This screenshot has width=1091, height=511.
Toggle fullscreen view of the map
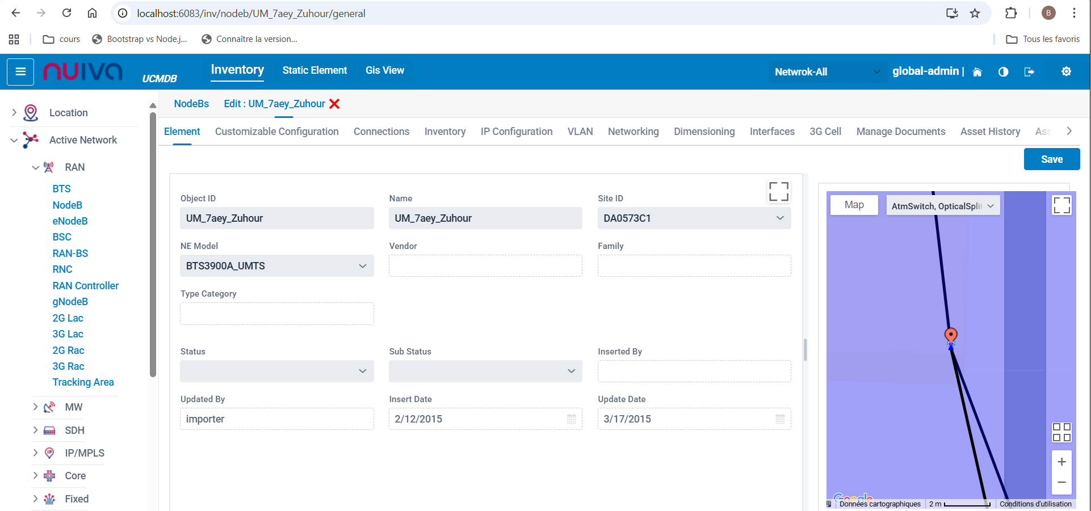pyautogui.click(x=1061, y=205)
